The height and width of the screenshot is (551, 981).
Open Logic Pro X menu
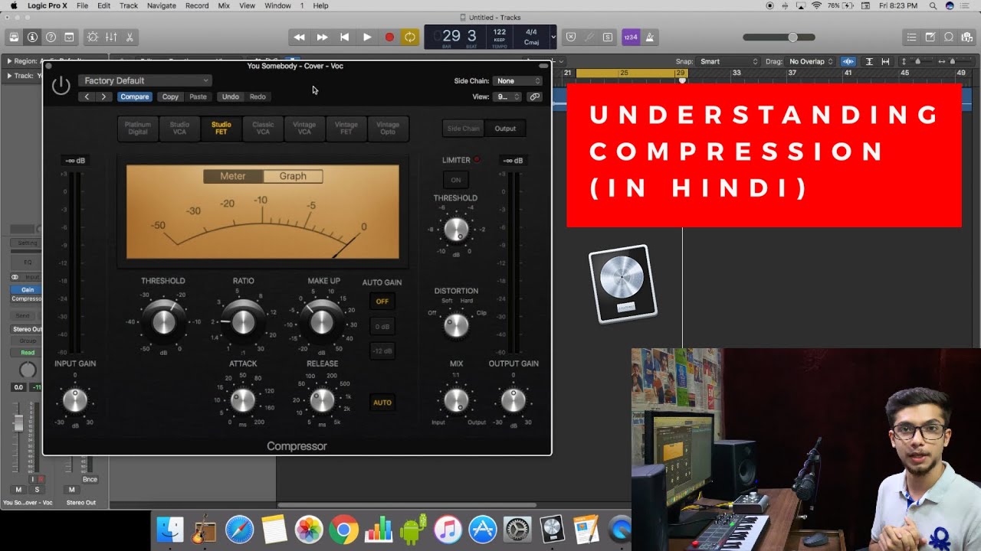coord(47,5)
